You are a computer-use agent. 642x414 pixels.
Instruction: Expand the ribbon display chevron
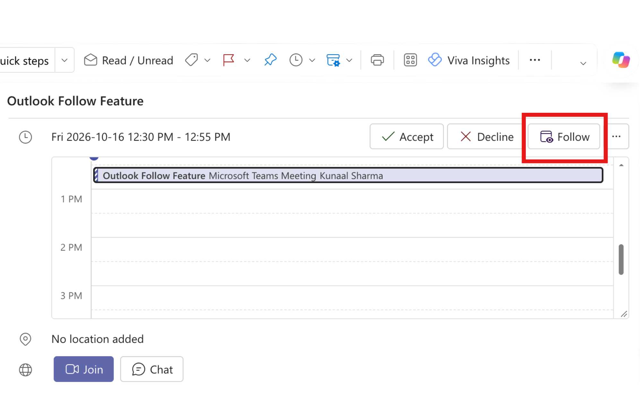click(x=583, y=63)
